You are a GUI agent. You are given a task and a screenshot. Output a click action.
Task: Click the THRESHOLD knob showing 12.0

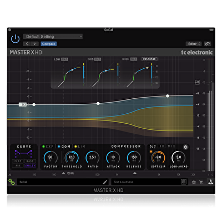pyautogui.click(x=72, y=158)
